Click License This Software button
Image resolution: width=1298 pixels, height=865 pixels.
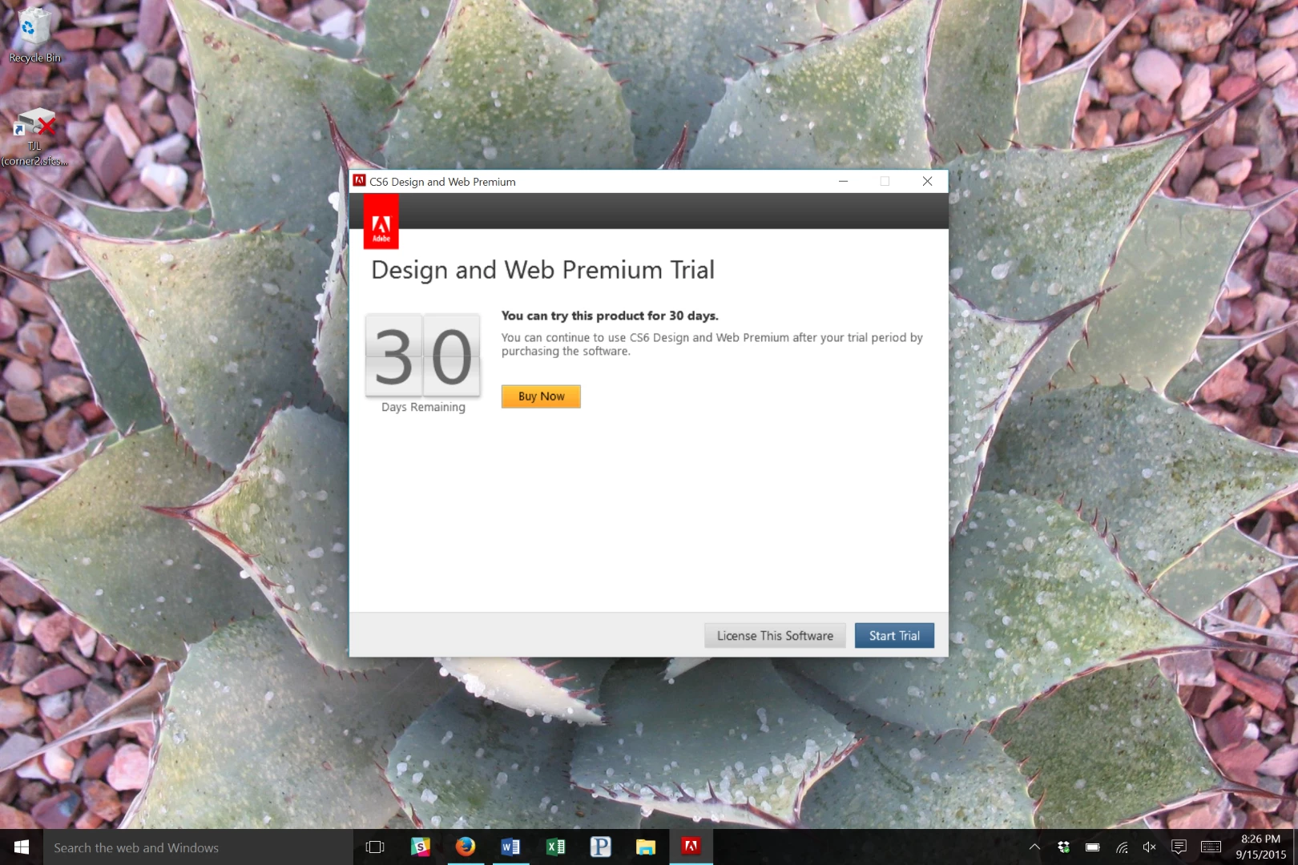[775, 636]
